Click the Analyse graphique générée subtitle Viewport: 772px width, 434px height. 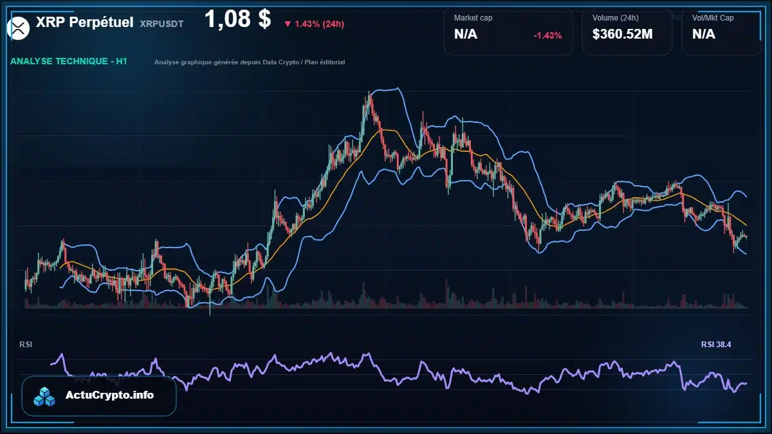[250, 62]
